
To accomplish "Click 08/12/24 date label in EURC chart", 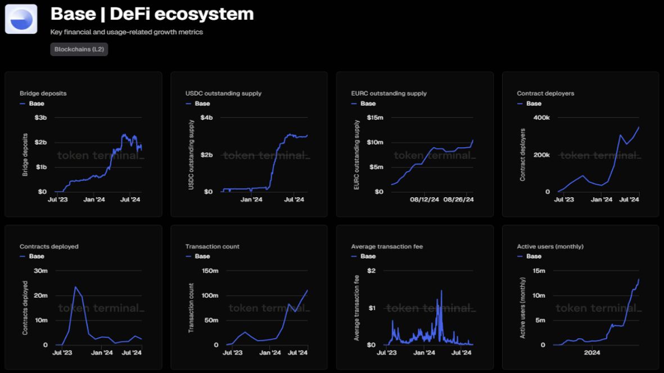I will (424, 199).
